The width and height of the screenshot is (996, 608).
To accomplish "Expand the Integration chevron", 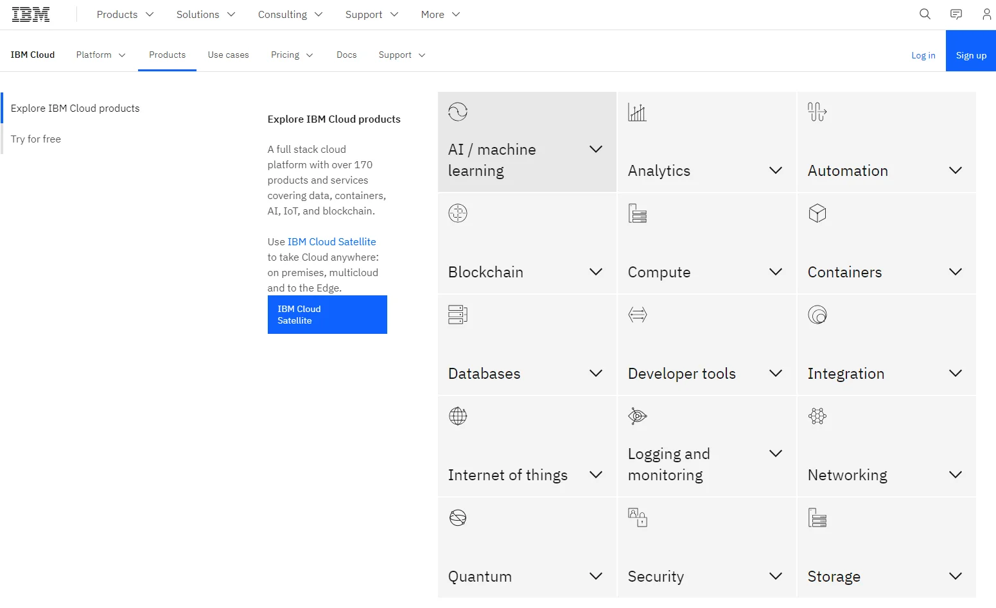I will (956, 373).
